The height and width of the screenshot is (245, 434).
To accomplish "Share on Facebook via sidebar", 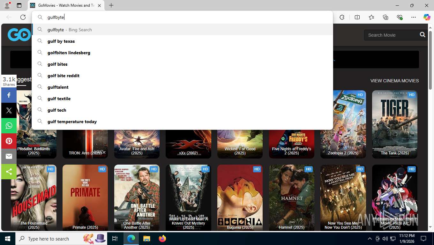I will point(9,95).
